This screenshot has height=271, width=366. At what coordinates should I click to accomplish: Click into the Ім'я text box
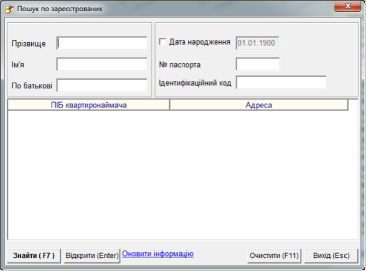(102, 64)
